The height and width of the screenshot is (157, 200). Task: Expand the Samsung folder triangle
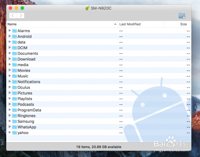(10, 121)
